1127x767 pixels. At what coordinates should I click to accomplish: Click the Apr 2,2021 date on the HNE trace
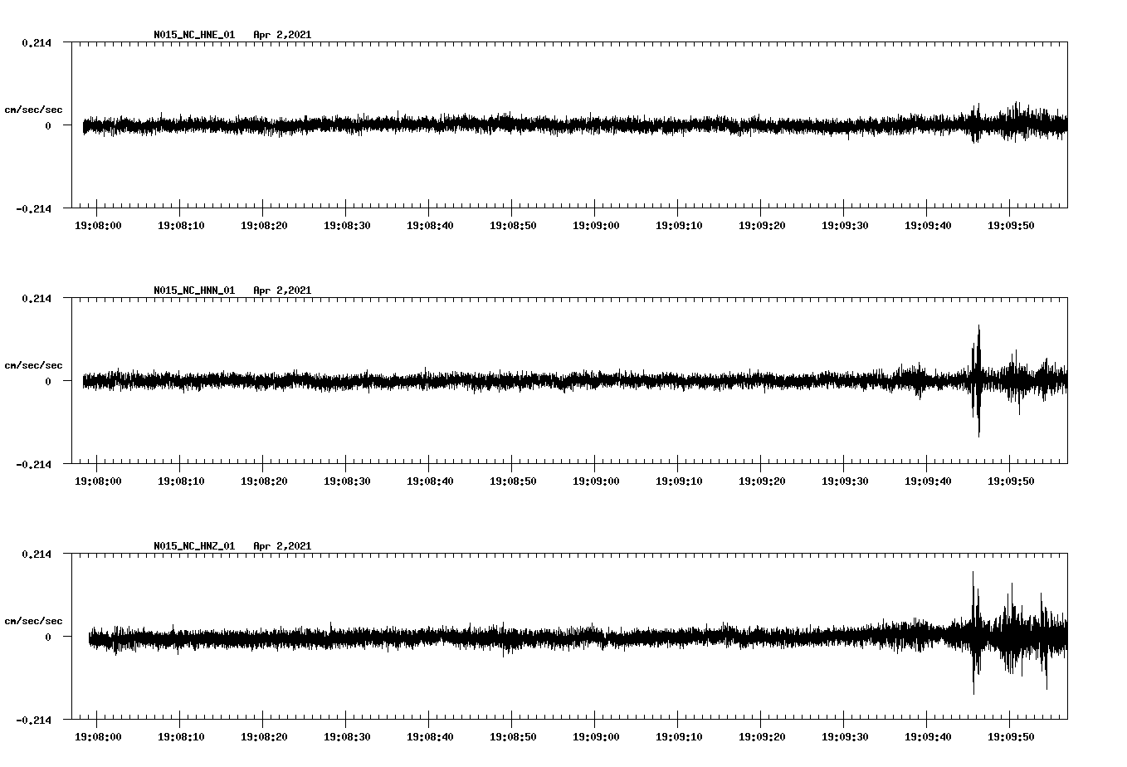282,35
